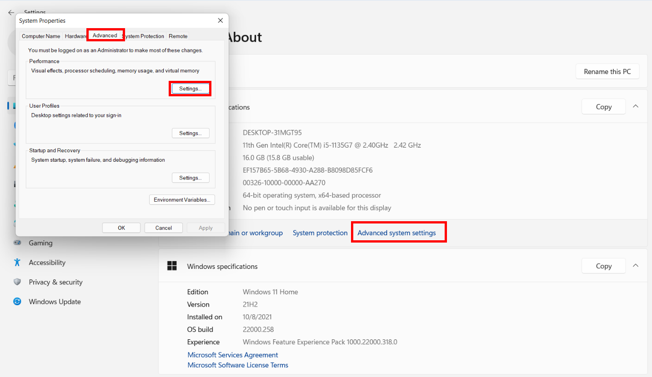Click Cancel in System Properties

(164, 228)
